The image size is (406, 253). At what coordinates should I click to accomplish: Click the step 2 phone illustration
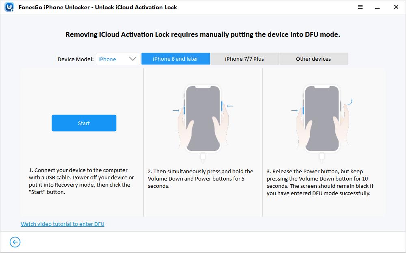tap(203, 123)
